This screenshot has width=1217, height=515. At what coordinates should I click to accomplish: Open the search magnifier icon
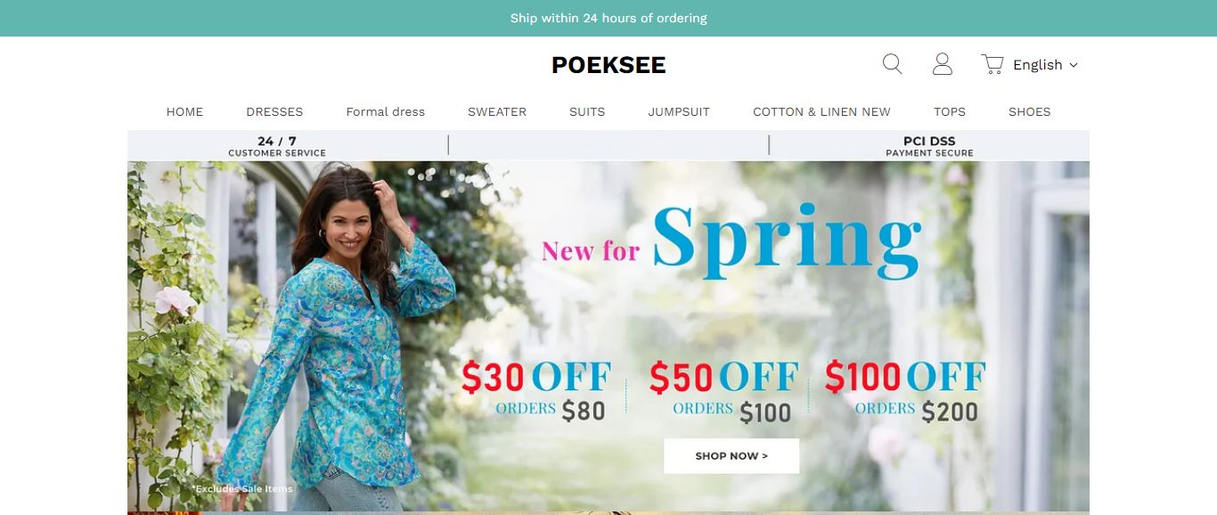pyautogui.click(x=892, y=64)
